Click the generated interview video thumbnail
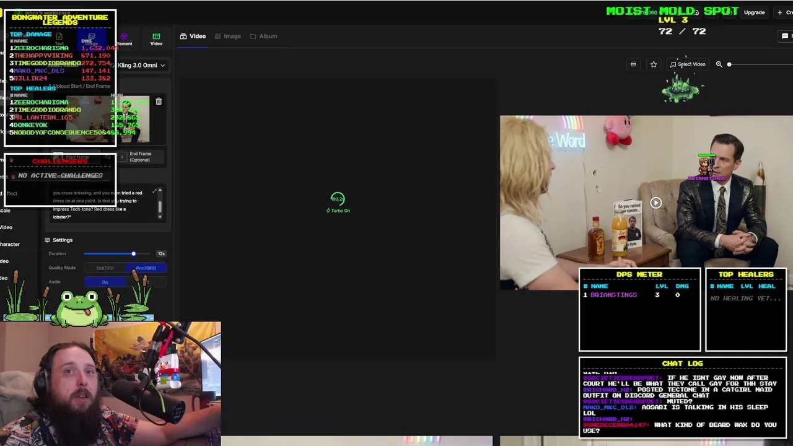793x446 pixels. pyautogui.click(x=646, y=203)
